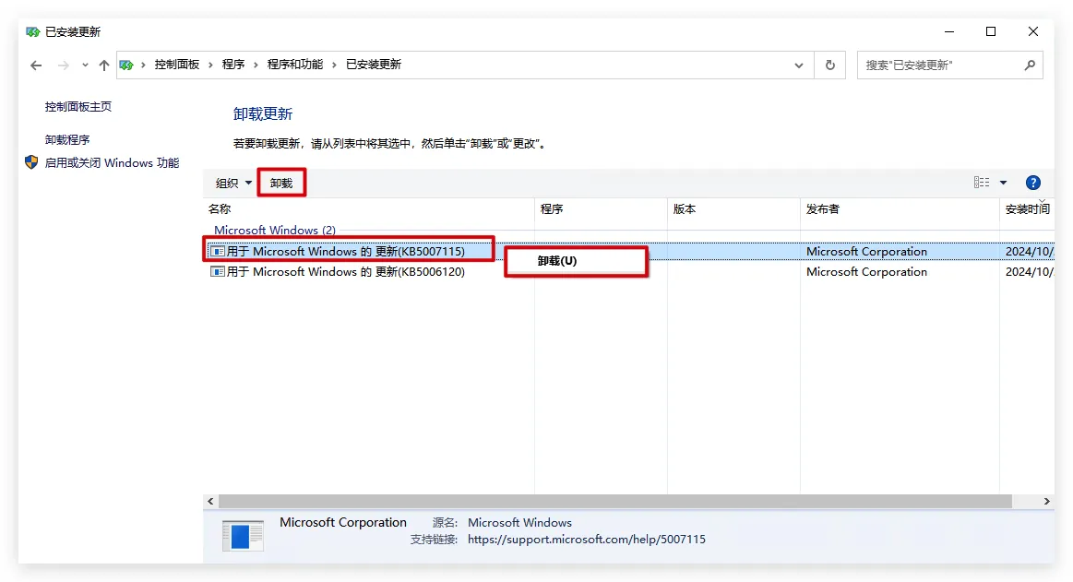Open help via blue question mark icon
1073x582 pixels.
click(x=1032, y=183)
